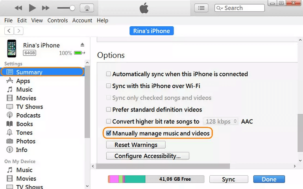The image size is (303, 189).
Task: Click the 64GB capacity label
Action: [x=30, y=53]
